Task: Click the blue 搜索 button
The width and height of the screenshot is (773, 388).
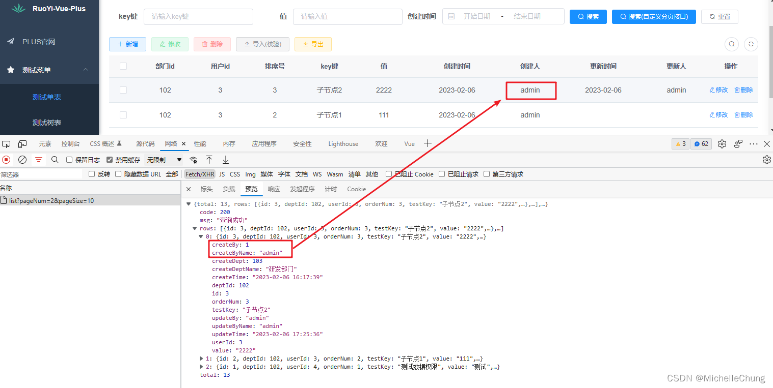Action: point(588,16)
